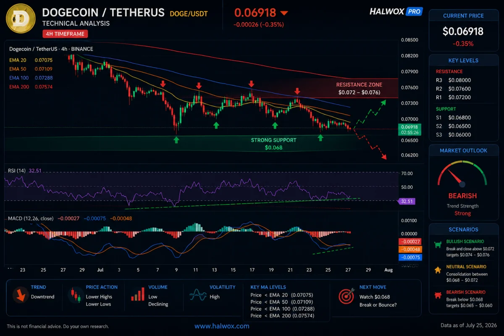Image resolution: width=504 pixels, height=336 pixels.
Task: Click the Aug label on time axis
Action: [388, 270]
